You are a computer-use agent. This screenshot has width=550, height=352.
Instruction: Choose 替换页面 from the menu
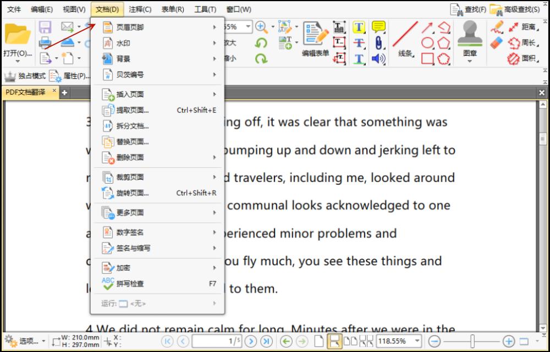[157, 142]
